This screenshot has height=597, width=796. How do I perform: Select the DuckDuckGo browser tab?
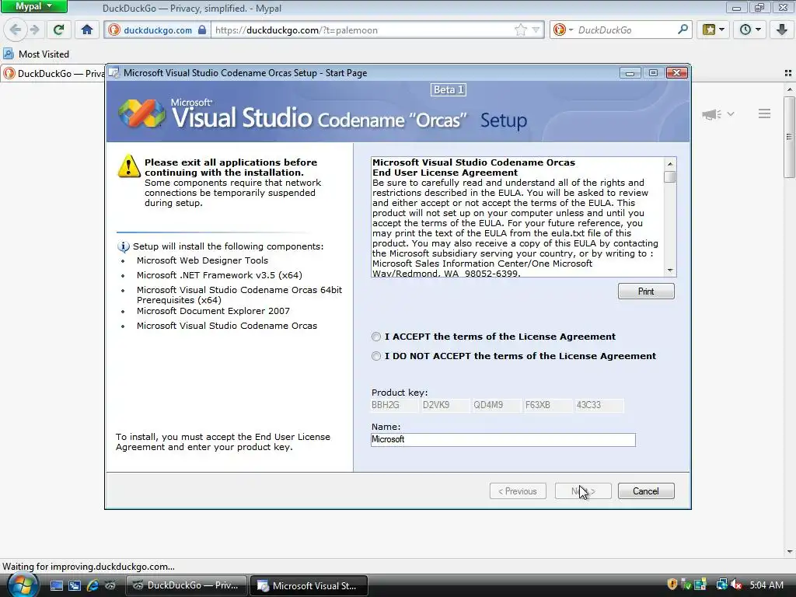(x=54, y=73)
